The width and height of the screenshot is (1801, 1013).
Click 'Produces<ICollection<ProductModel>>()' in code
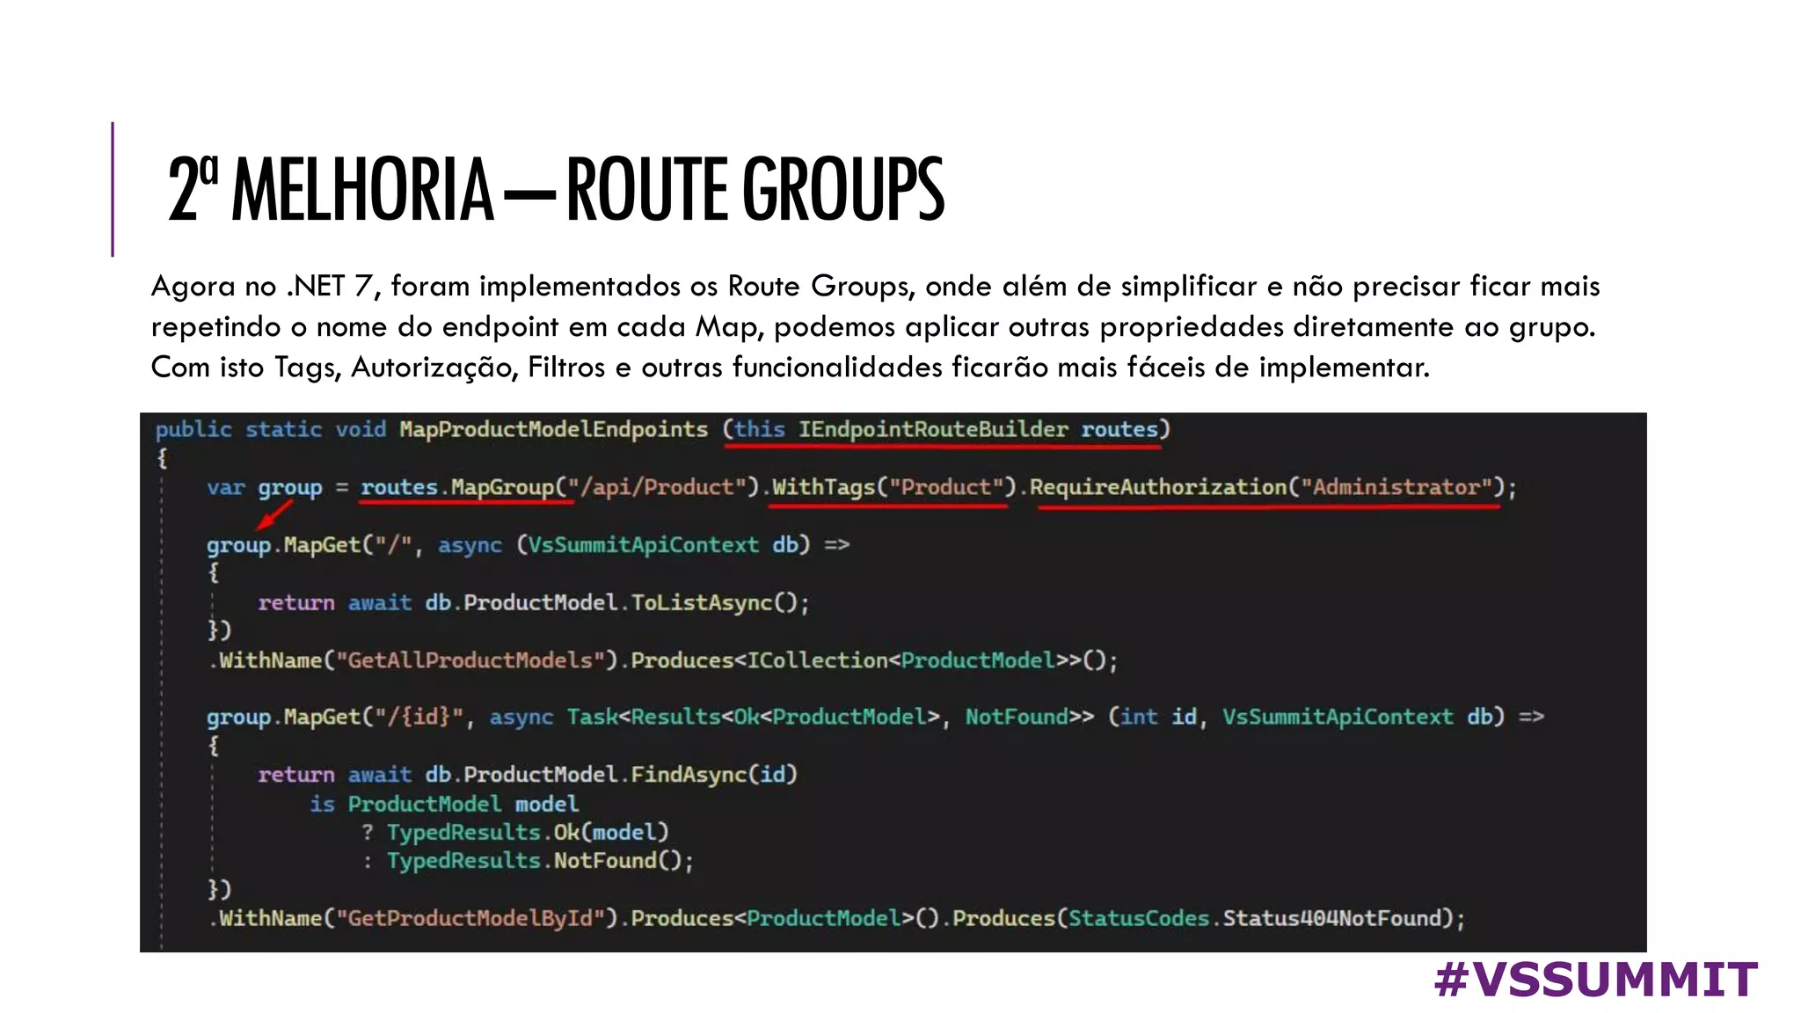point(868,660)
